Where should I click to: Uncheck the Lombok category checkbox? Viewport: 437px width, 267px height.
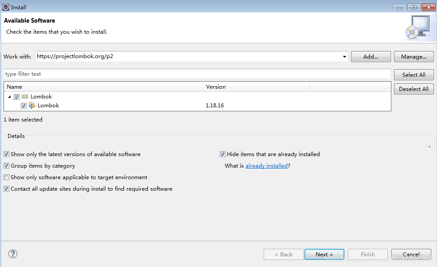(16, 97)
